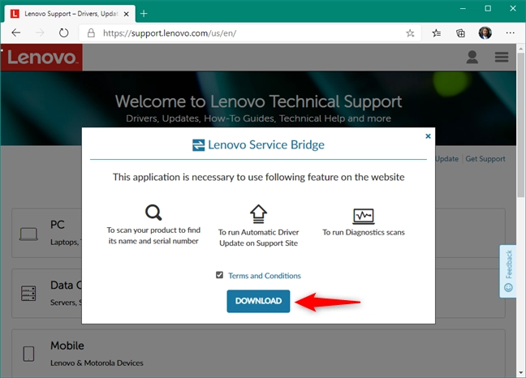
Task: Go back using browser back arrow
Action: pos(15,32)
